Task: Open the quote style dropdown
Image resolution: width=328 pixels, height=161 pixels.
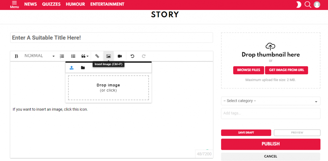Action: [x=85, y=56]
